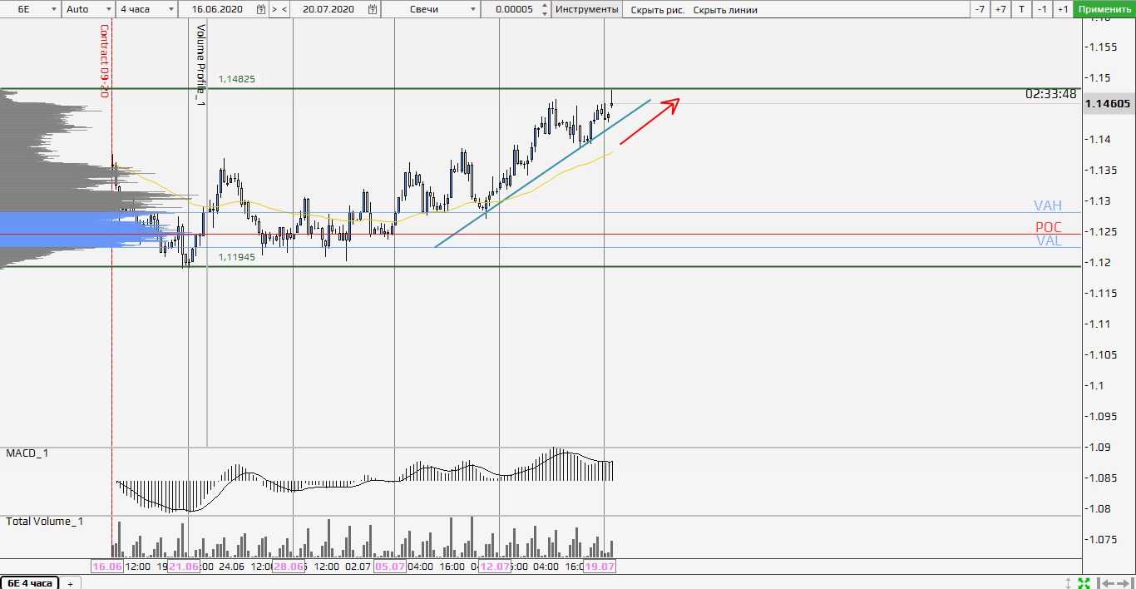Viewport: 1136px width, 589px height.
Task: Add a new chart tab with plus
Action: pyautogui.click(x=70, y=583)
